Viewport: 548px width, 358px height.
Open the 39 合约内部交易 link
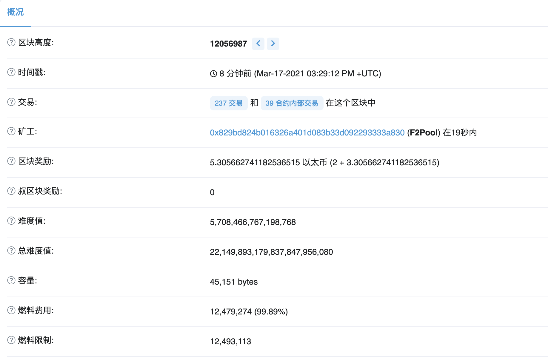tap(292, 103)
